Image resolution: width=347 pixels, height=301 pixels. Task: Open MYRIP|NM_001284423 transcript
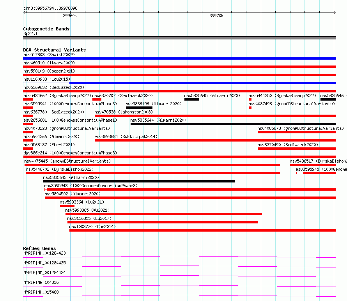click(x=44, y=253)
